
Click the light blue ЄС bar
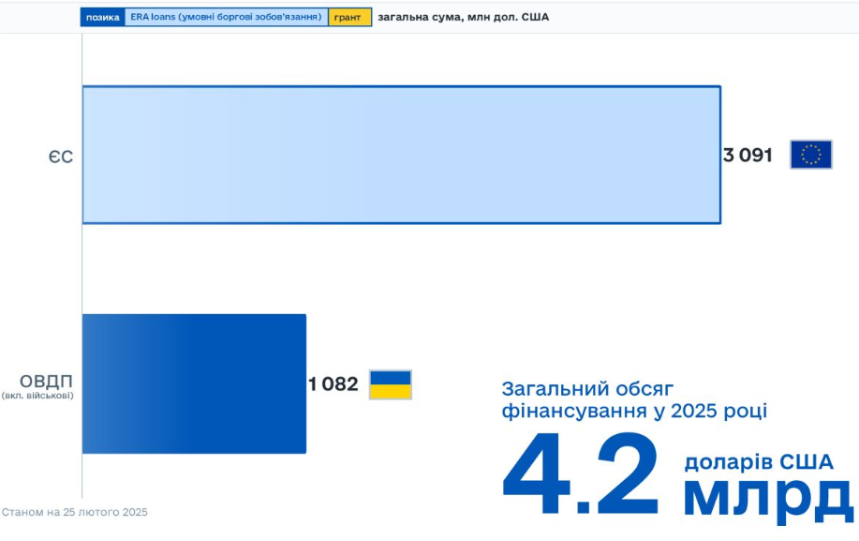click(x=402, y=155)
